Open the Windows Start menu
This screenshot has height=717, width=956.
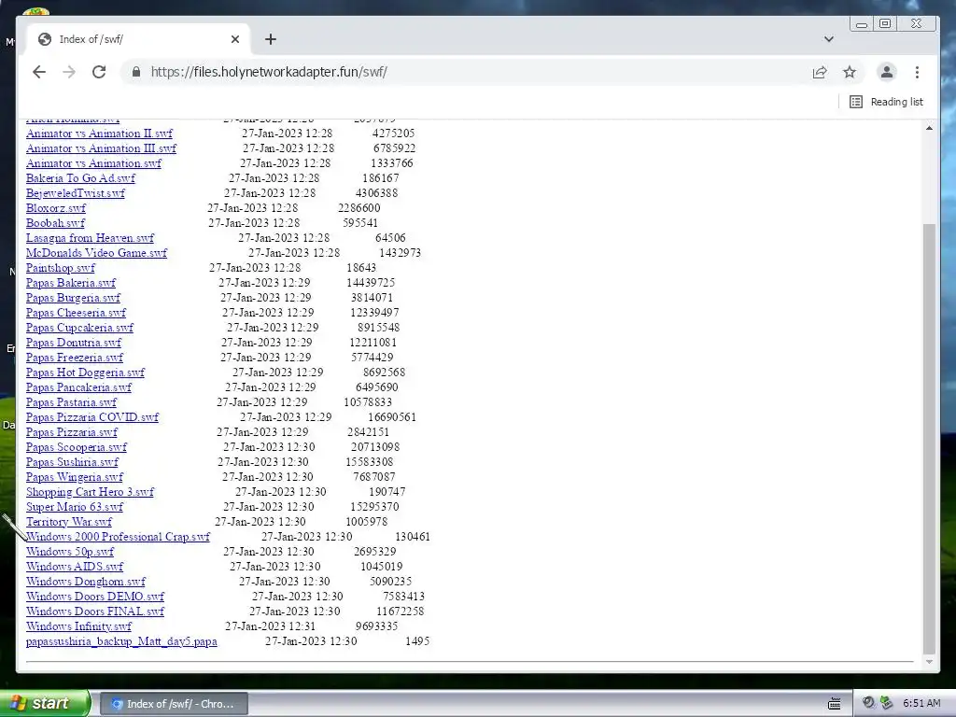[44, 704]
